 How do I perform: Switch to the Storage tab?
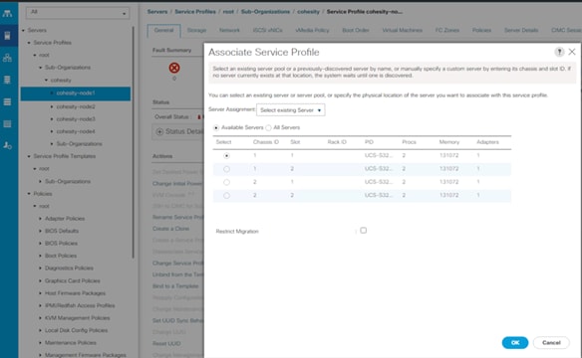tap(196, 31)
